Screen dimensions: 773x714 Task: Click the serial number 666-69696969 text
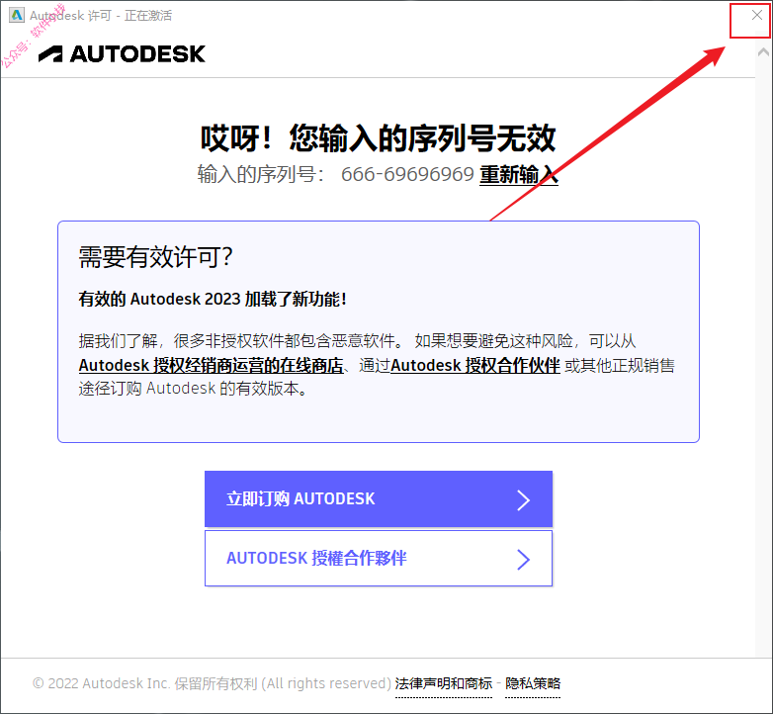click(x=407, y=174)
